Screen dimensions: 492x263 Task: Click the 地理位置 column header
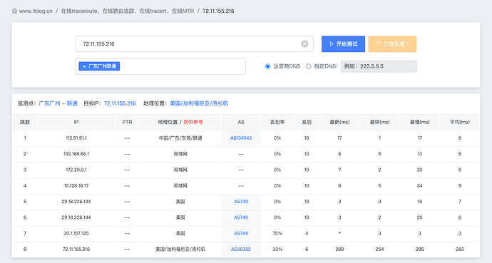click(180, 123)
